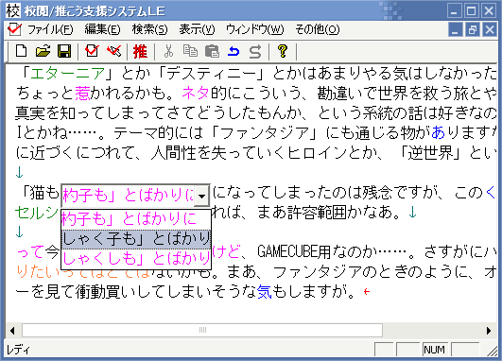Save using the floppy disk icon
Viewport: 502px width, 361px height.
tap(64, 51)
